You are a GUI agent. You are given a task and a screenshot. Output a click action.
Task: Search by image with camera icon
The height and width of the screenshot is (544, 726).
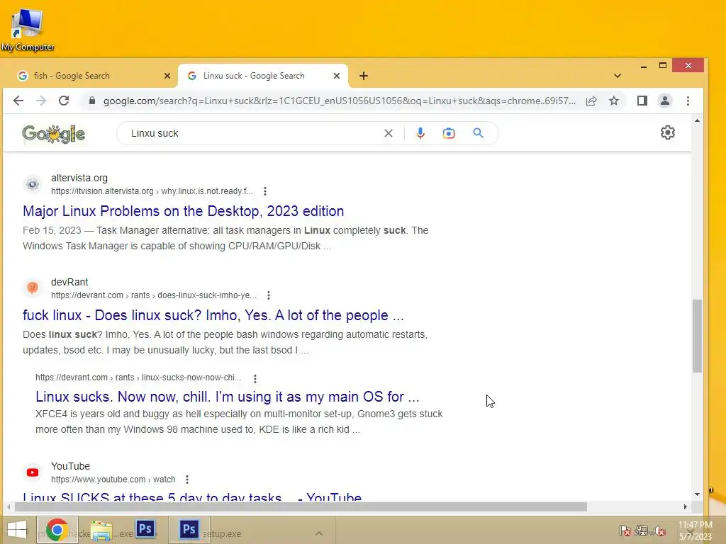449,133
